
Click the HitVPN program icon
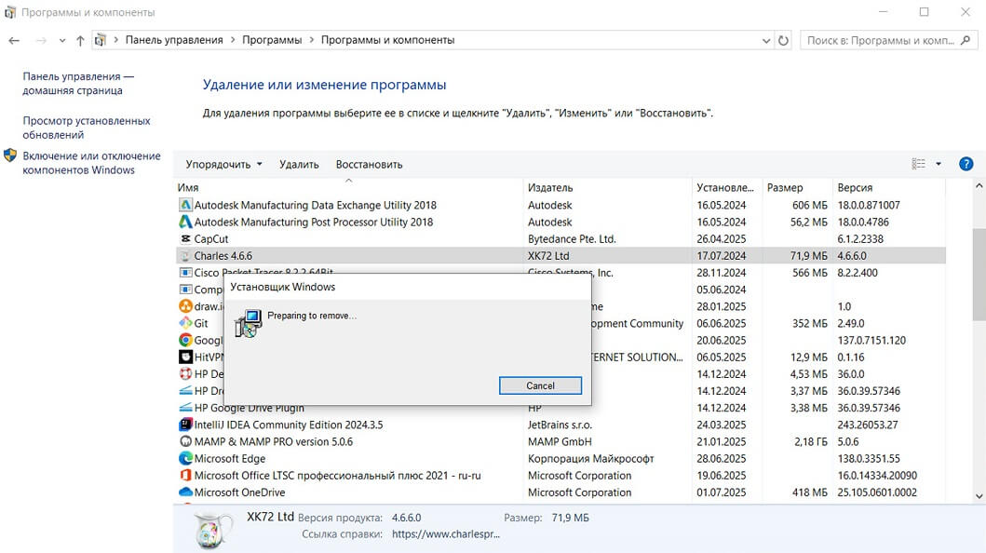coord(185,357)
